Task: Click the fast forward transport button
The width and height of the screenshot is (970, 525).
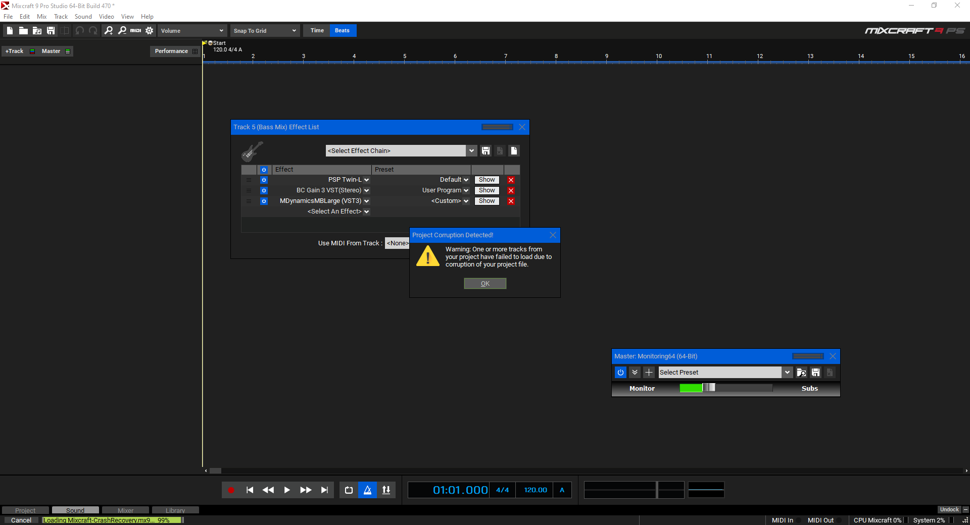Action: 306,490
